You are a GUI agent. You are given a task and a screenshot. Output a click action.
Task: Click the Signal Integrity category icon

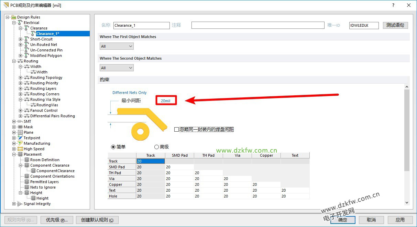pos(20,204)
